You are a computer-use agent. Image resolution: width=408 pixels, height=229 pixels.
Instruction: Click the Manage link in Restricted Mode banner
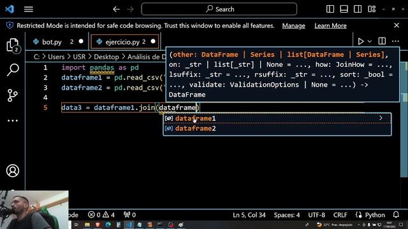(x=293, y=25)
